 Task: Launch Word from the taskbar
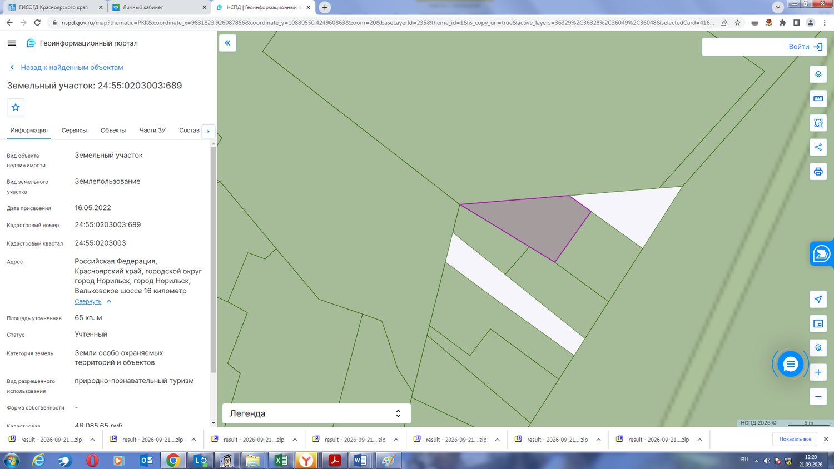[360, 460]
